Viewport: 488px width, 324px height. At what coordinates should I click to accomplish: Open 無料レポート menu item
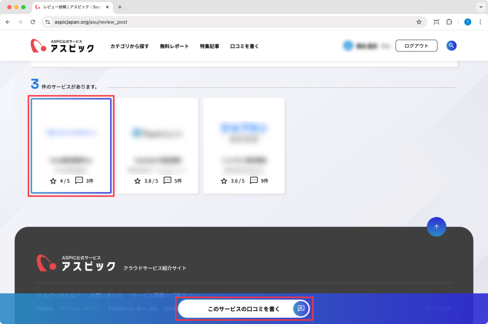coord(174,46)
